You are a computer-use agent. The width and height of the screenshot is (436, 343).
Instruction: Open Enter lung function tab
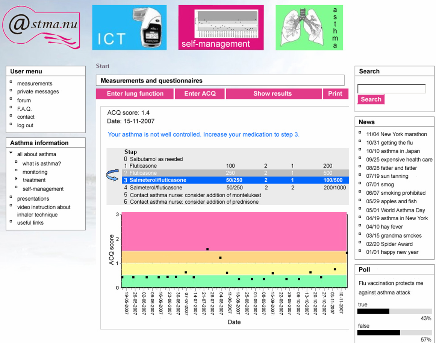pos(135,94)
